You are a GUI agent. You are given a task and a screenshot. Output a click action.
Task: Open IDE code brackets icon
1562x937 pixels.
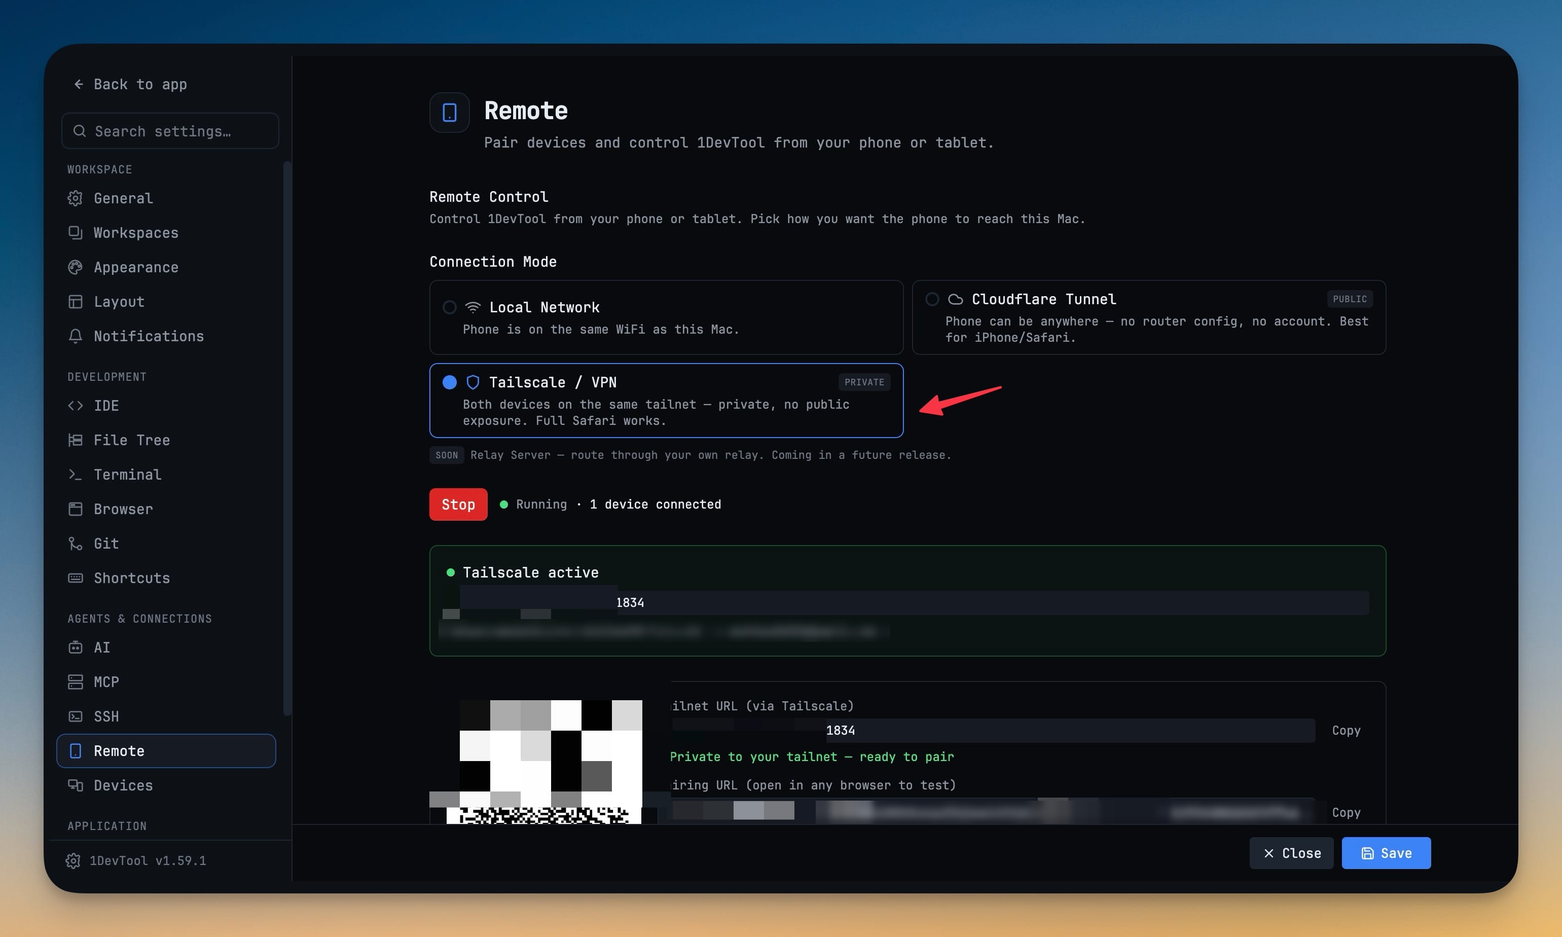click(x=75, y=405)
